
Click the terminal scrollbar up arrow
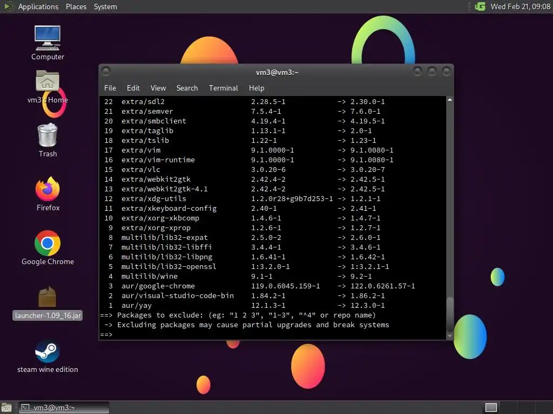pyautogui.click(x=450, y=100)
